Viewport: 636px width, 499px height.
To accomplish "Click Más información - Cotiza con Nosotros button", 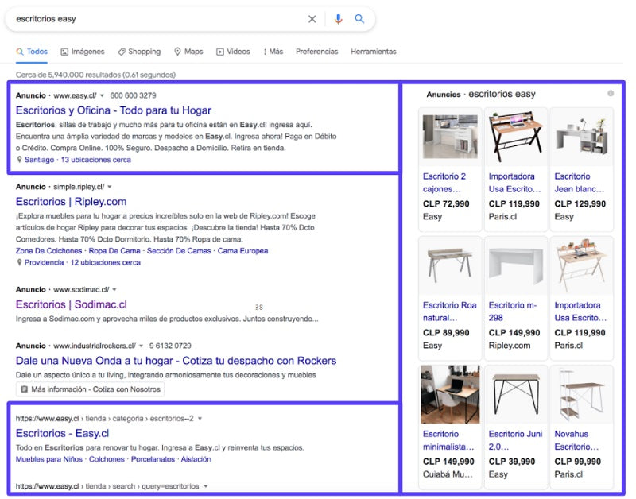I will [x=91, y=389].
